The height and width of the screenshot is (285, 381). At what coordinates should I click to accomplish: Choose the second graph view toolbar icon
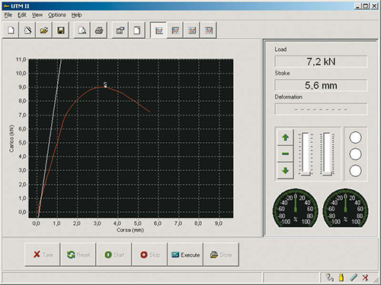[x=175, y=30]
